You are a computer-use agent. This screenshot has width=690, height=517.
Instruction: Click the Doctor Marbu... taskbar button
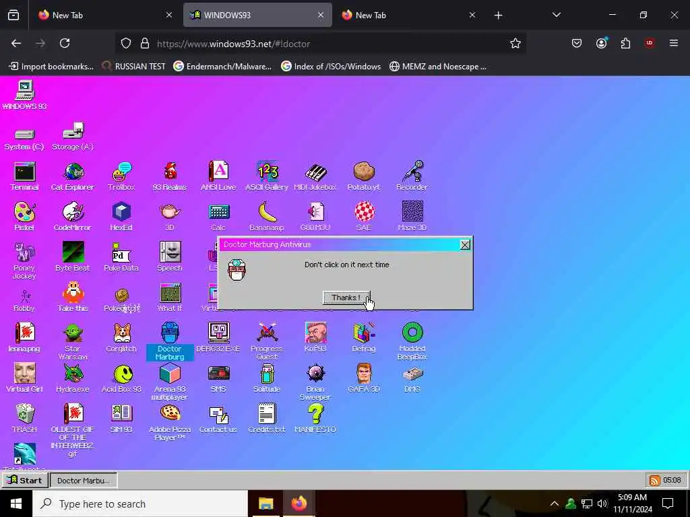(84, 480)
